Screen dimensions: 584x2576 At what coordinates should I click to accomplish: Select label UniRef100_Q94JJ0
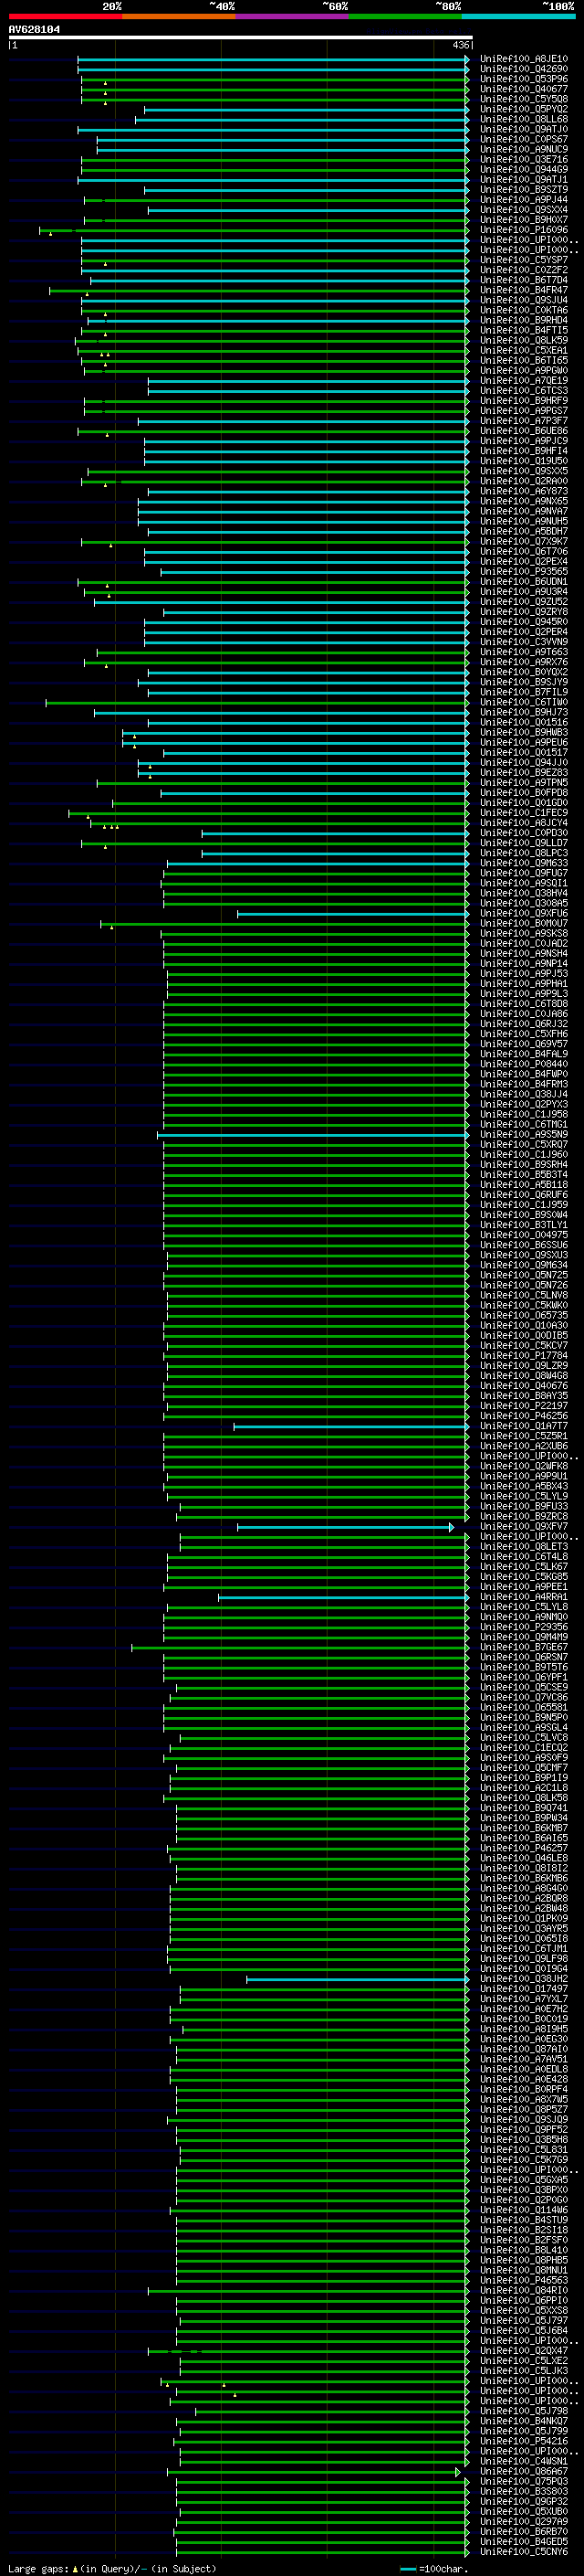pyautogui.click(x=524, y=762)
